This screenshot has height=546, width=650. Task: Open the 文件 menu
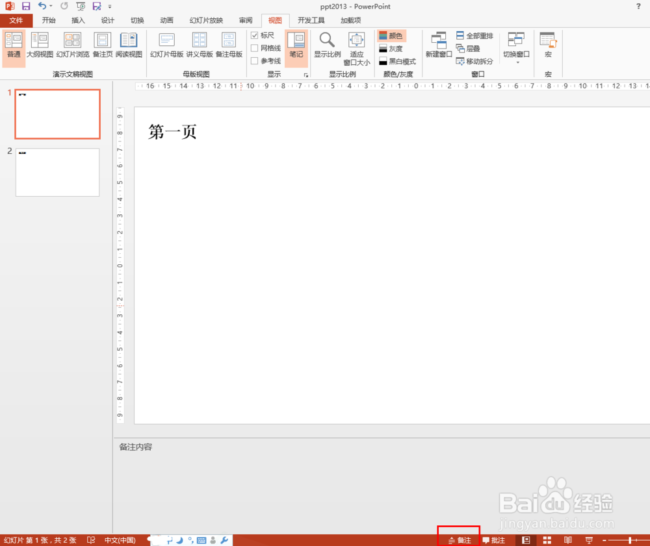tap(17, 20)
